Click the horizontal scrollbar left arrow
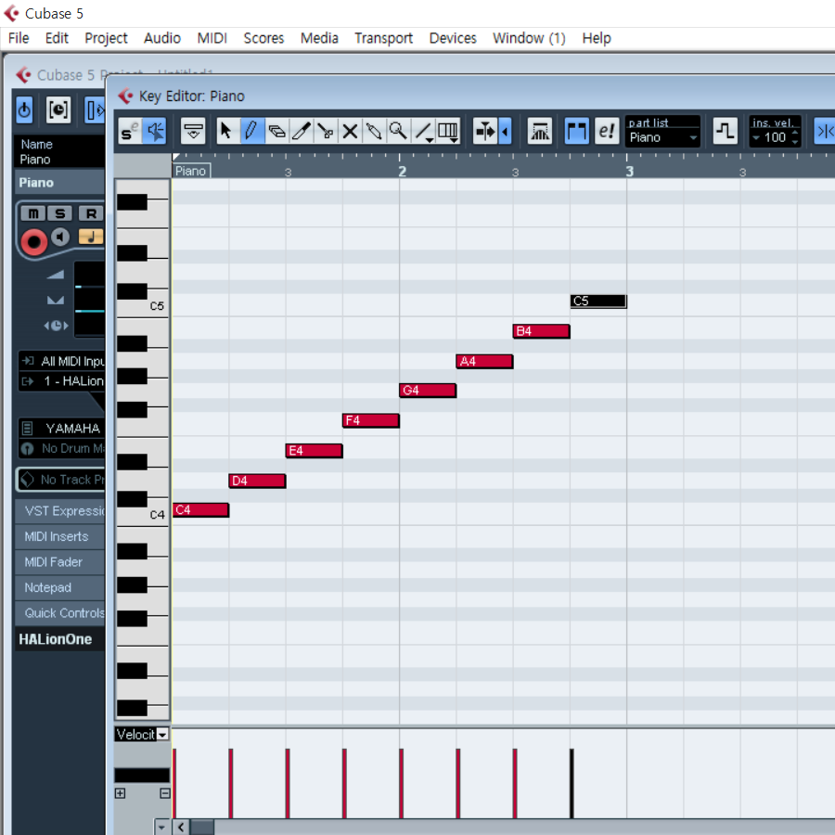The height and width of the screenshot is (835, 835). pyautogui.click(x=181, y=827)
